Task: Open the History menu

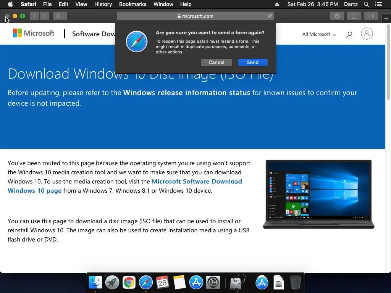Action: 103,4
